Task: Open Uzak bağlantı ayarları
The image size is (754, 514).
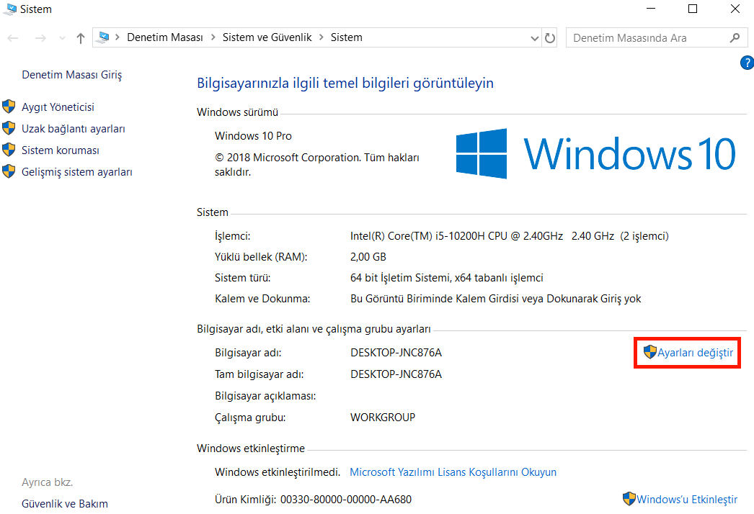Action: click(x=73, y=129)
